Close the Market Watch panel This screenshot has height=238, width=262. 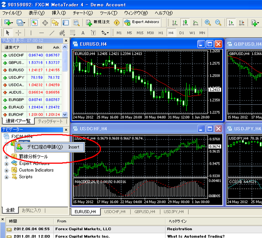tap(66, 41)
